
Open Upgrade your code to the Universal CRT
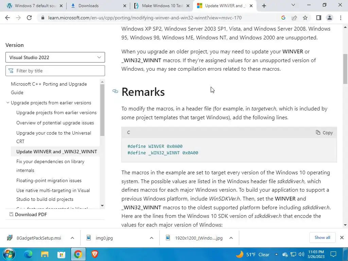[54, 137]
